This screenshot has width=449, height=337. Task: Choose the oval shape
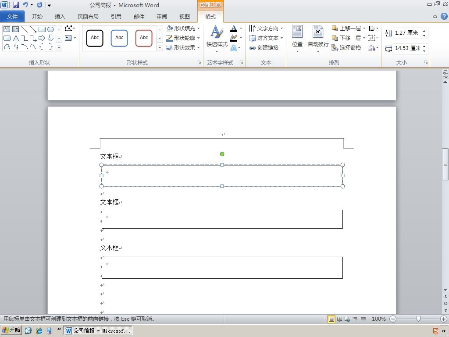click(x=51, y=29)
